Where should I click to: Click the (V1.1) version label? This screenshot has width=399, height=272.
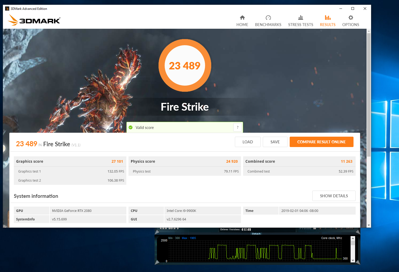point(76,145)
